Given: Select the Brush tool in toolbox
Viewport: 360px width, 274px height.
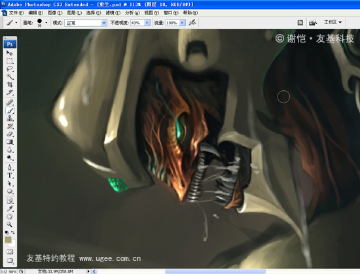Looking at the screenshot, I should 10,111.
